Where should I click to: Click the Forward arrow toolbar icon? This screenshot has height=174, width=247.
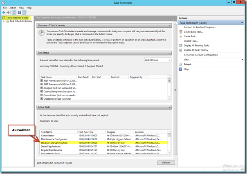point(8,12)
